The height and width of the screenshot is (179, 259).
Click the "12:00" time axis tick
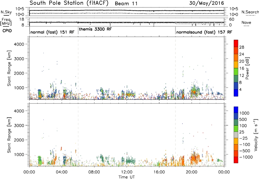[x=127, y=172]
